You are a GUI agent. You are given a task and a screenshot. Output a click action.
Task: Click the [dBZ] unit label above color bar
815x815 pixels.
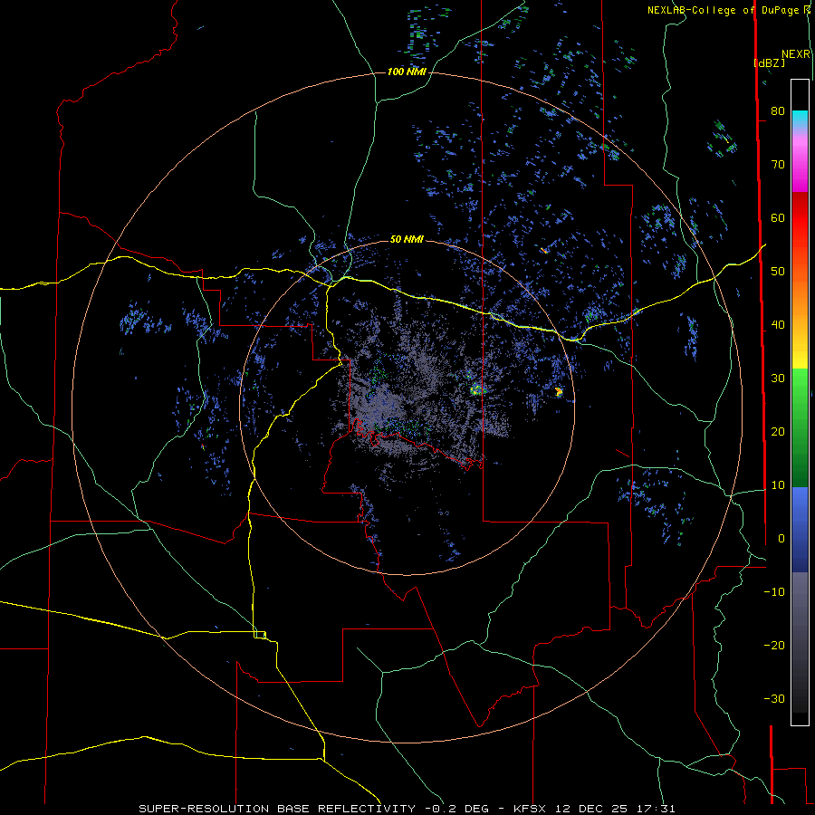pyautogui.click(x=769, y=62)
